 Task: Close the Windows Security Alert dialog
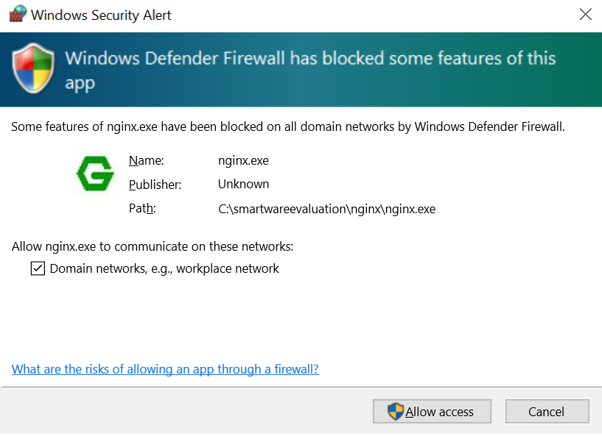(586, 14)
